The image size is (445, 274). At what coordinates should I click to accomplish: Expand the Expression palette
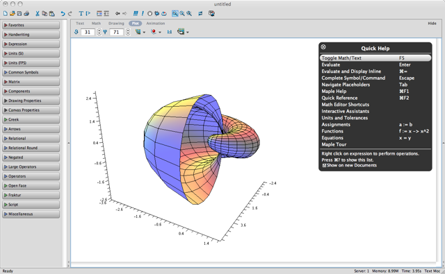(x=31, y=44)
